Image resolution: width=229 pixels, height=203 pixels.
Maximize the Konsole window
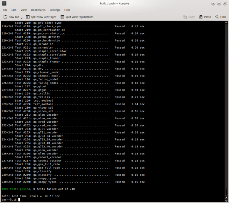(x=219, y=3)
